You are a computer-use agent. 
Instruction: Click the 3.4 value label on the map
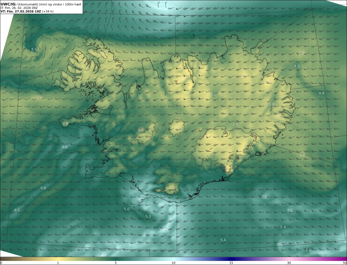235,124
